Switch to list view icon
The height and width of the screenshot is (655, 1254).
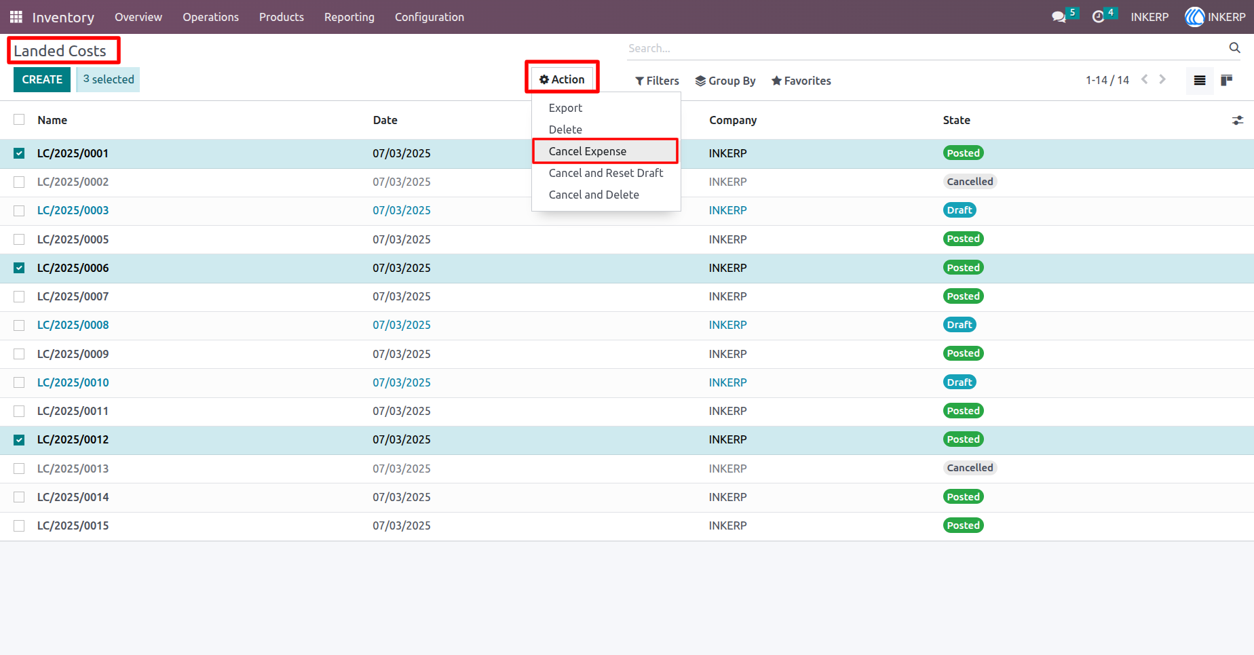[1200, 81]
